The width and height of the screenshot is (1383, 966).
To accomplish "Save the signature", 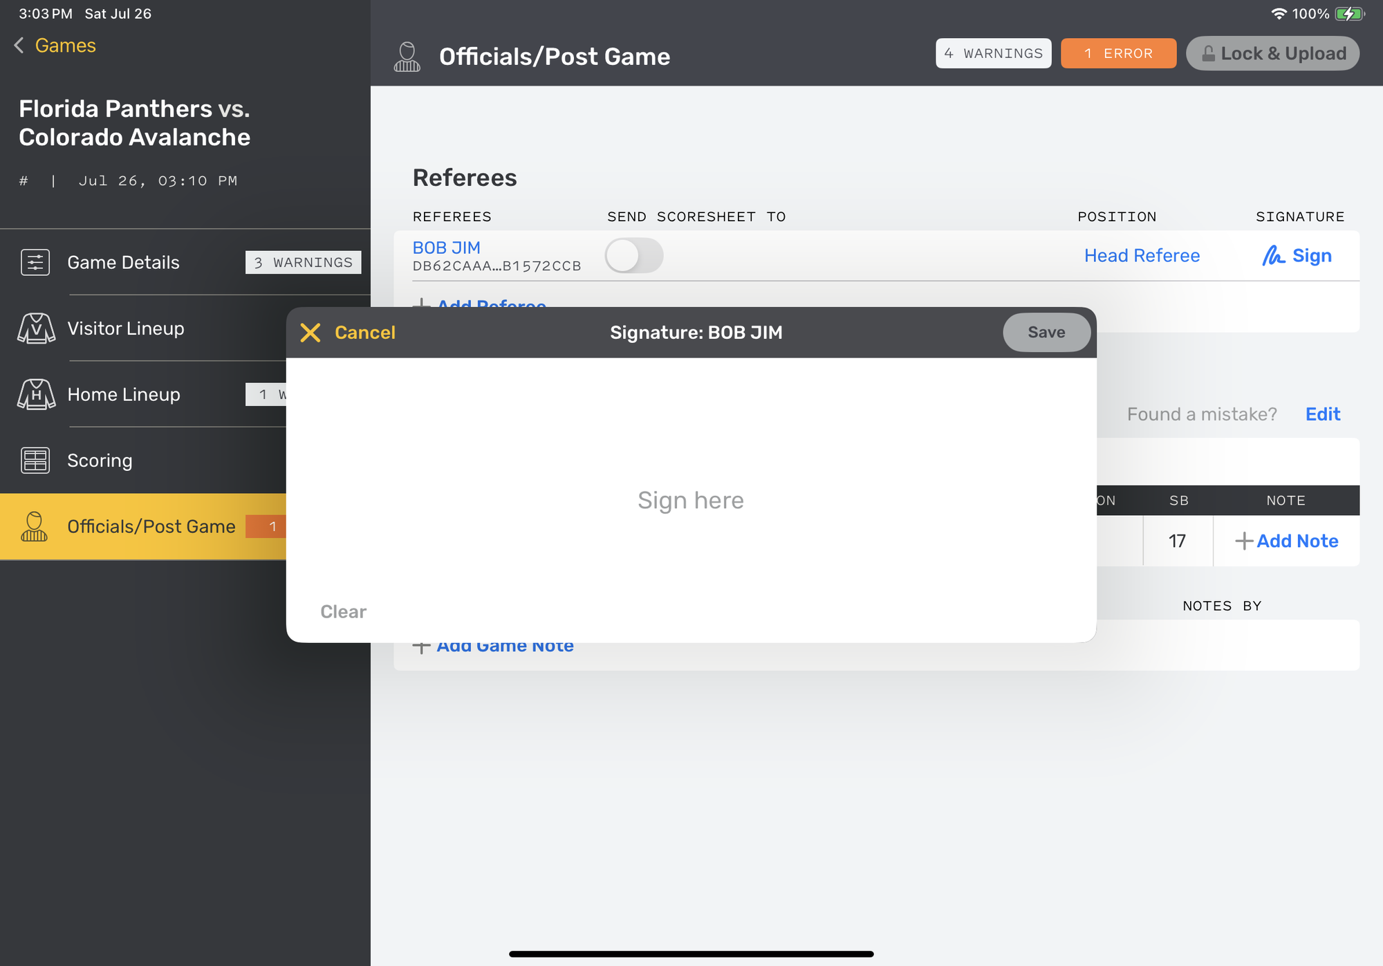I will [x=1046, y=333].
